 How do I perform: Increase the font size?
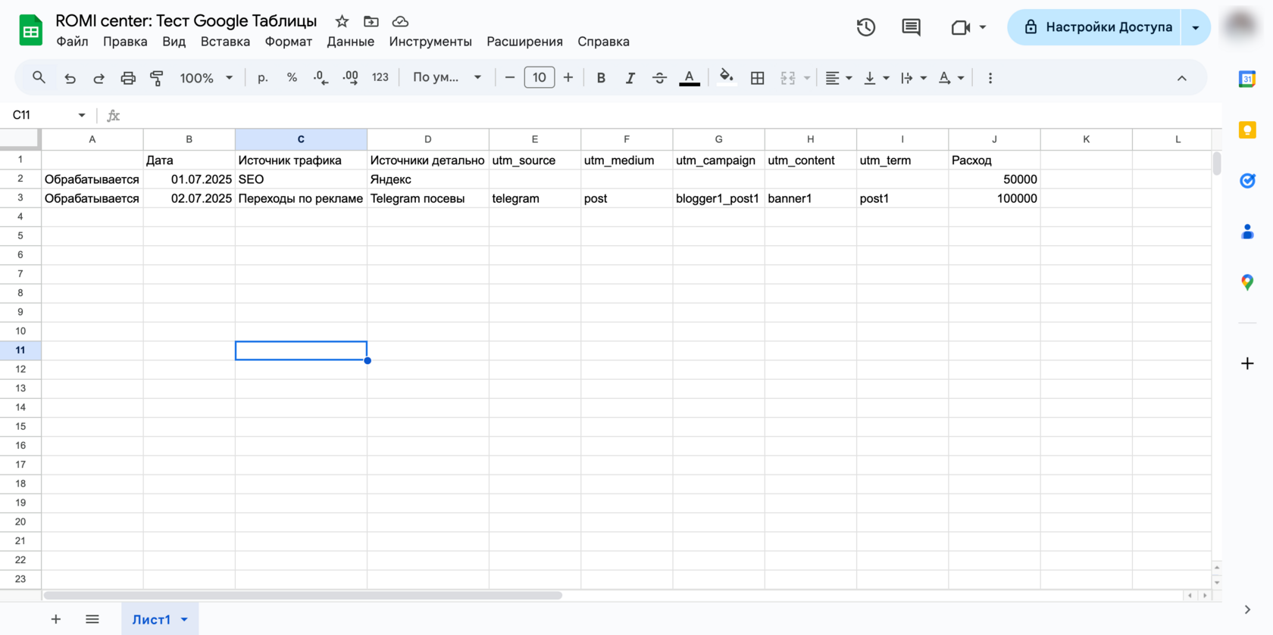[x=568, y=77]
